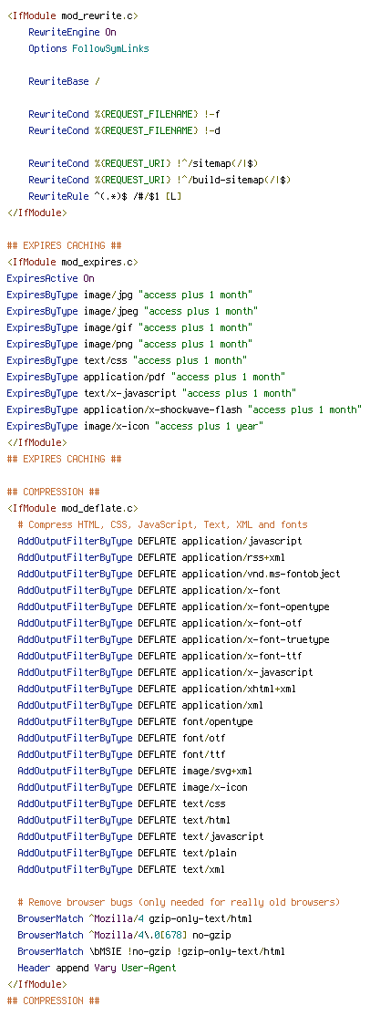Click the RewriteRule /#/$1 [L] line

105,196
